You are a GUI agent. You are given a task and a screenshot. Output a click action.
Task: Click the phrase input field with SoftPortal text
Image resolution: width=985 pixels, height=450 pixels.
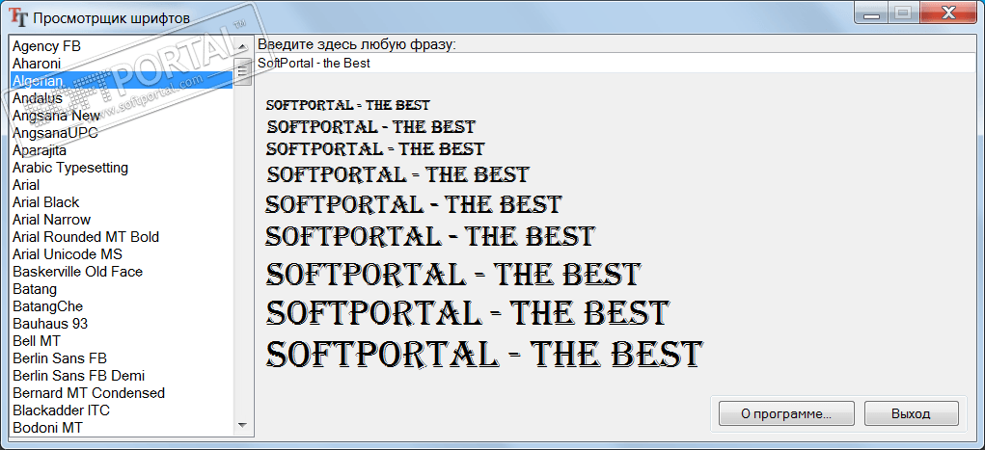(616, 64)
